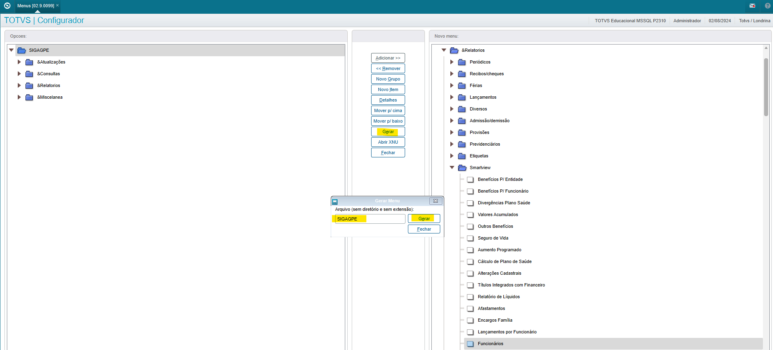The width and height of the screenshot is (773, 350).
Task: Click the &Atualizações folder icon
Action: click(29, 62)
